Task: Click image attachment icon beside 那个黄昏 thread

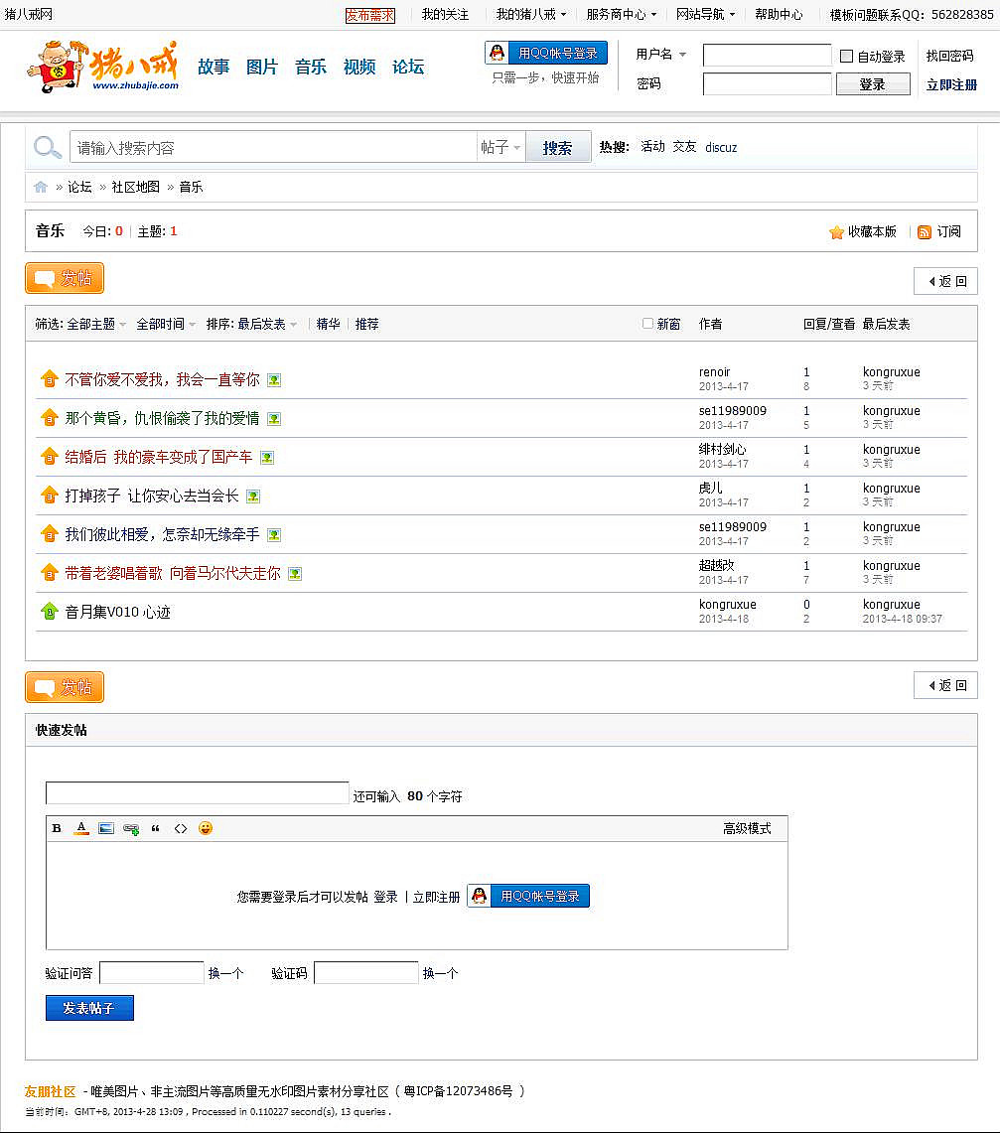Action: pyautogui.click(x=274, y=419)
